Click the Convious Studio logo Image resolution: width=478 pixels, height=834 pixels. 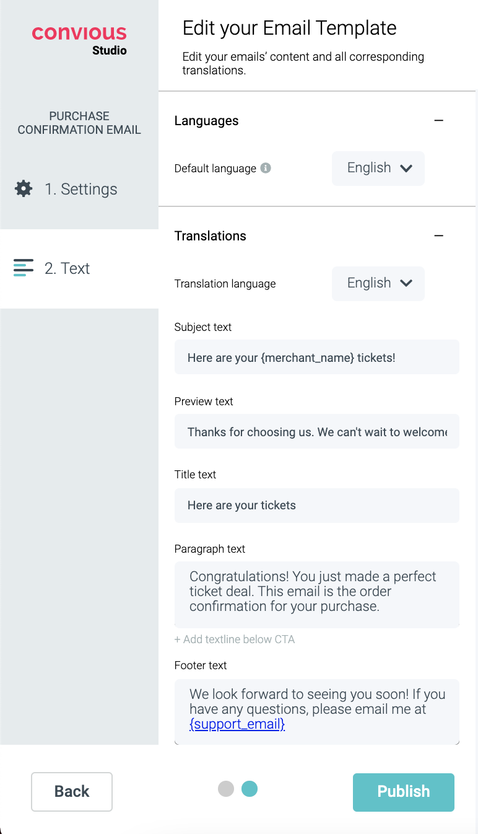pos(79,40)
